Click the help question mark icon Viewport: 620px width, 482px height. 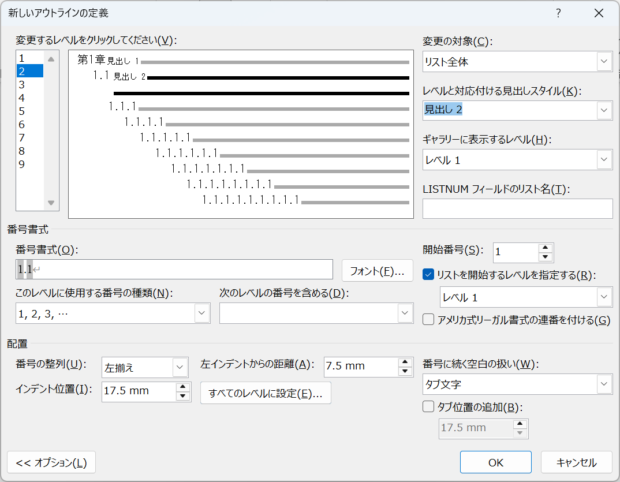(x=558, y=13)
